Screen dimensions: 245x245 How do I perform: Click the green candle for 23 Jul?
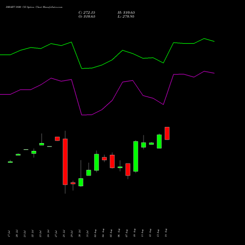(x=42, y=144)
